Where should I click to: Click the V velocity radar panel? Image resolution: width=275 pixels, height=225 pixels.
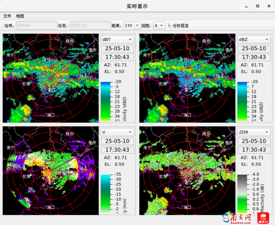[51, 170]
